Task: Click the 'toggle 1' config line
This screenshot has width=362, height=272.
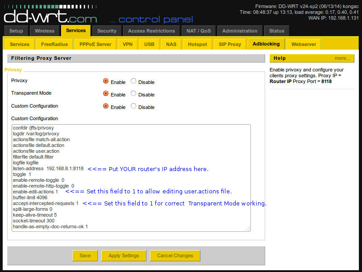Action: [x=22, y=174]
